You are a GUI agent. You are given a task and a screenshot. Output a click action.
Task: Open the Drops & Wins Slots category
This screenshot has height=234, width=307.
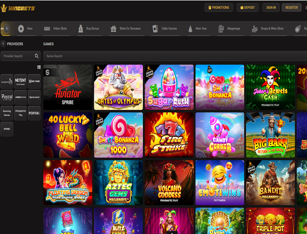coord(269,28)
